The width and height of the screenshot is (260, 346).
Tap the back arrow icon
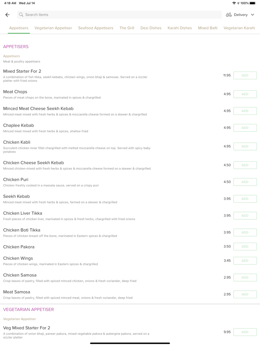pos(7,15)
